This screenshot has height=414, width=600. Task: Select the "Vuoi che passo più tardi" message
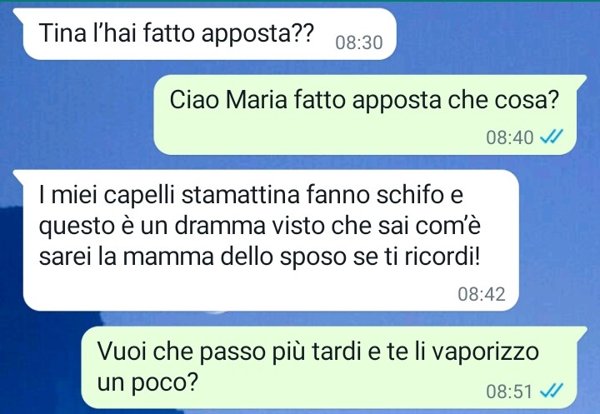click(x=329, y=367)
